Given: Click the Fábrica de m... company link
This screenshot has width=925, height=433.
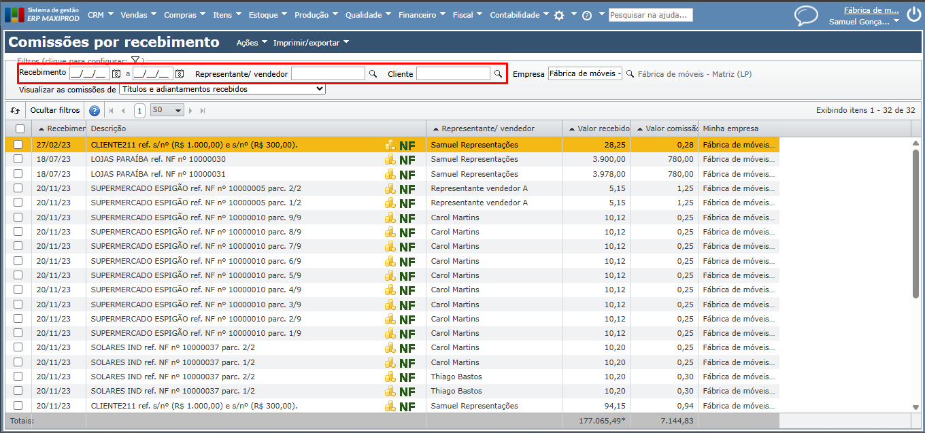Looking at the screenshot, I should click(871, 10).
